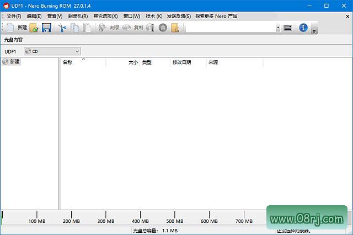
Task: Click the 刻录 burn label
Action: (115, 28)
